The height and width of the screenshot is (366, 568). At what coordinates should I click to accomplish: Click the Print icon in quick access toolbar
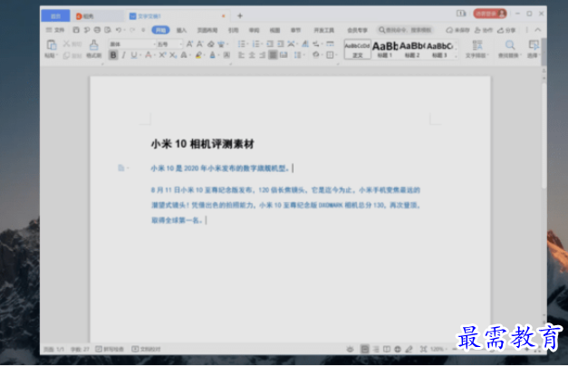(97, 30)
